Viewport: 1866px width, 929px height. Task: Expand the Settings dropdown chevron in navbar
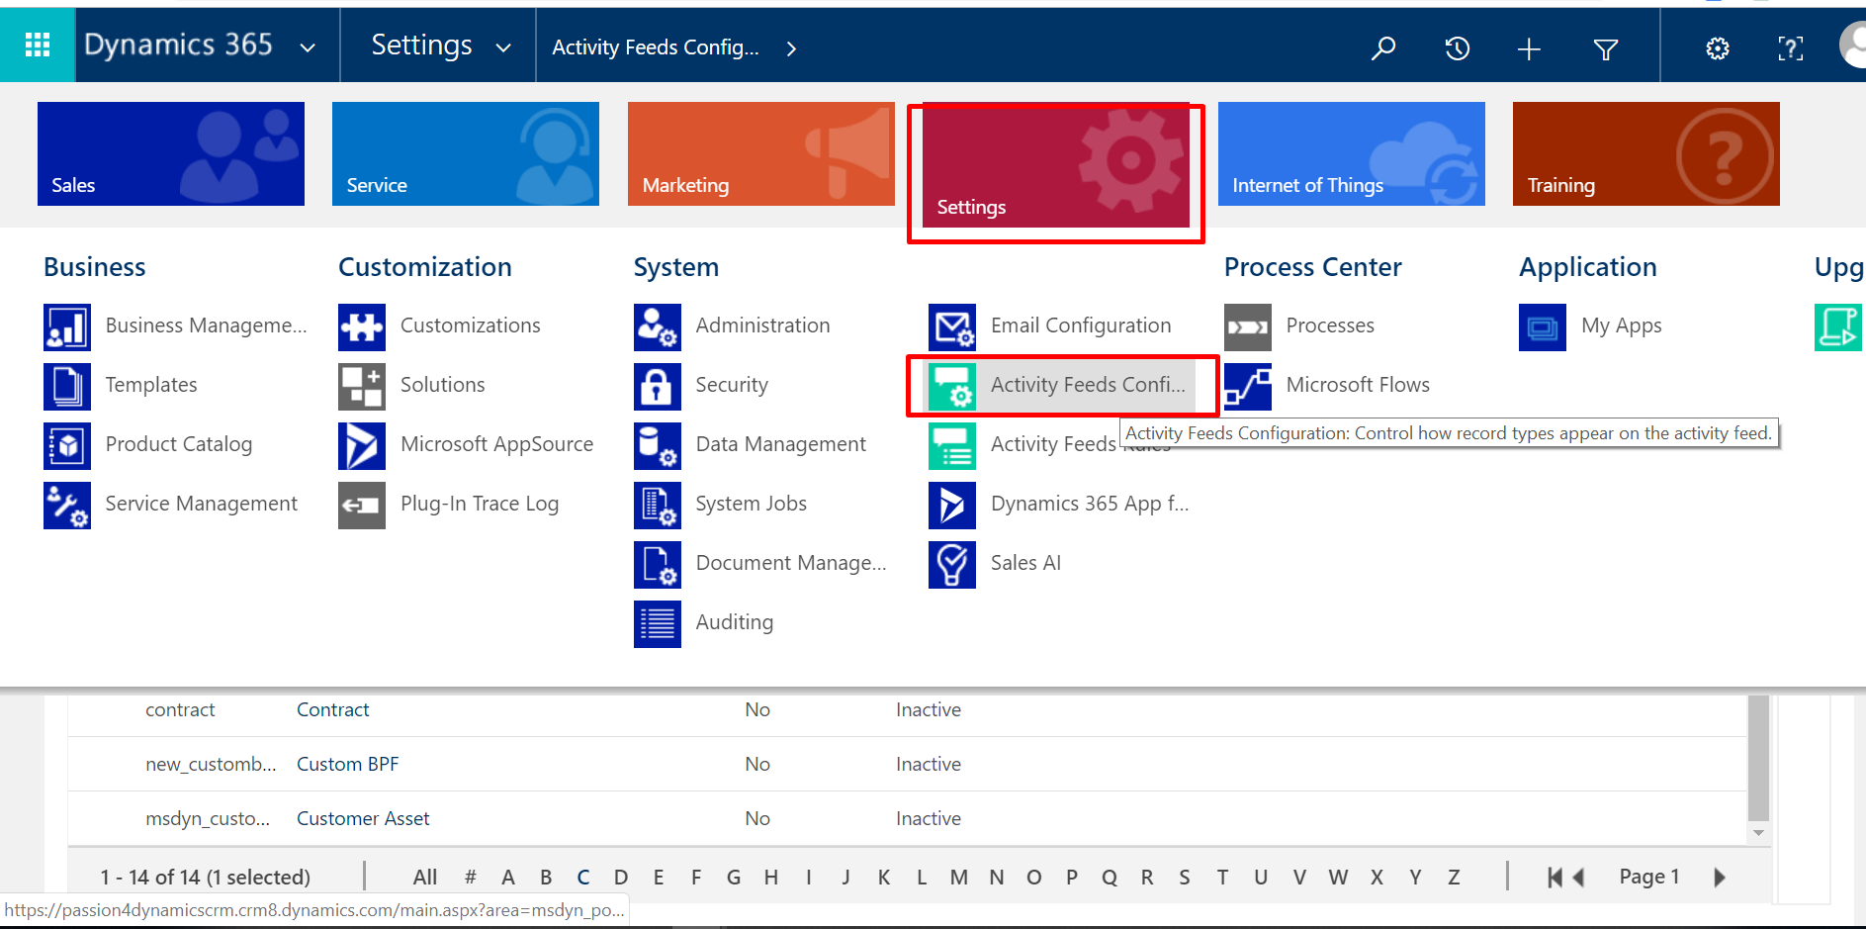pos(503,47)
